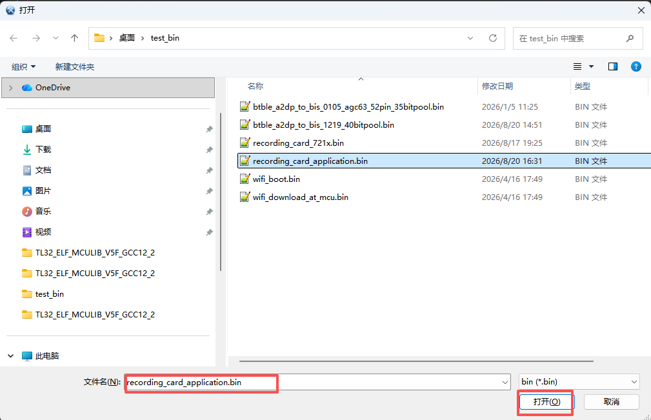Unpin 桌面 using its pin icon
The height and width of the screenshot is (420, 651).
(x=209, y=129)
